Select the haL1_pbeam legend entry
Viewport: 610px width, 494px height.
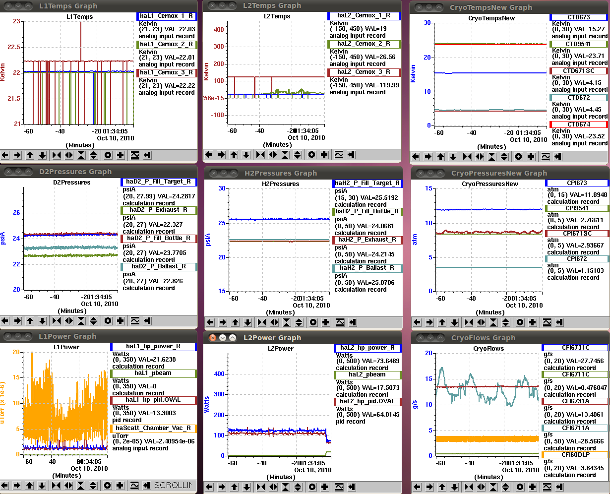coord(154,374)
